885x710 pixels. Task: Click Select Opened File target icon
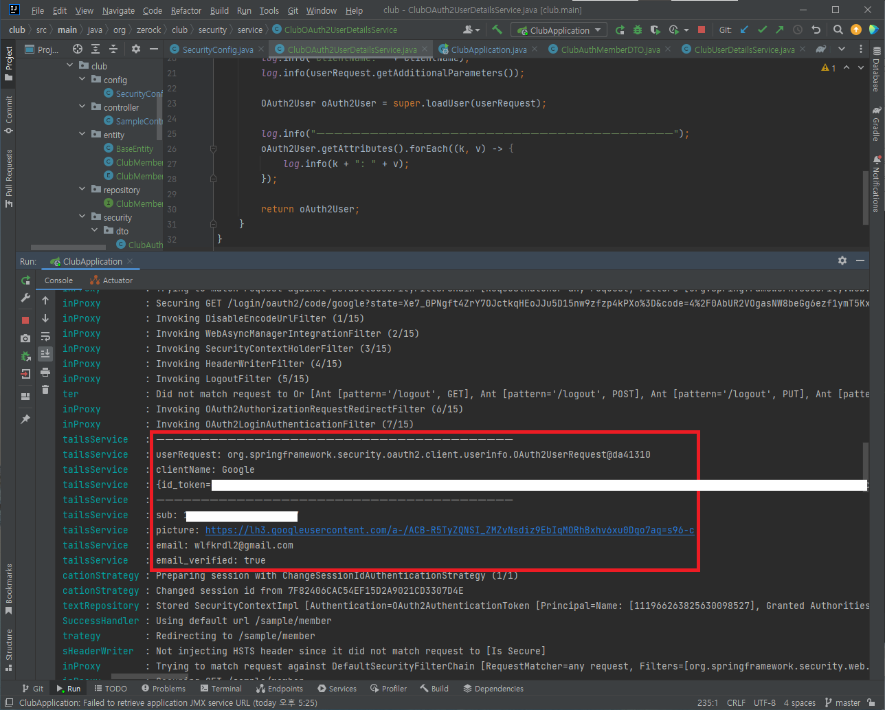(78, 49)
